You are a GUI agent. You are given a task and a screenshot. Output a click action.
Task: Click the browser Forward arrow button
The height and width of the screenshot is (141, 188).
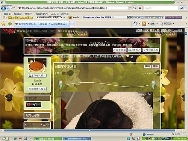(10, 8)
